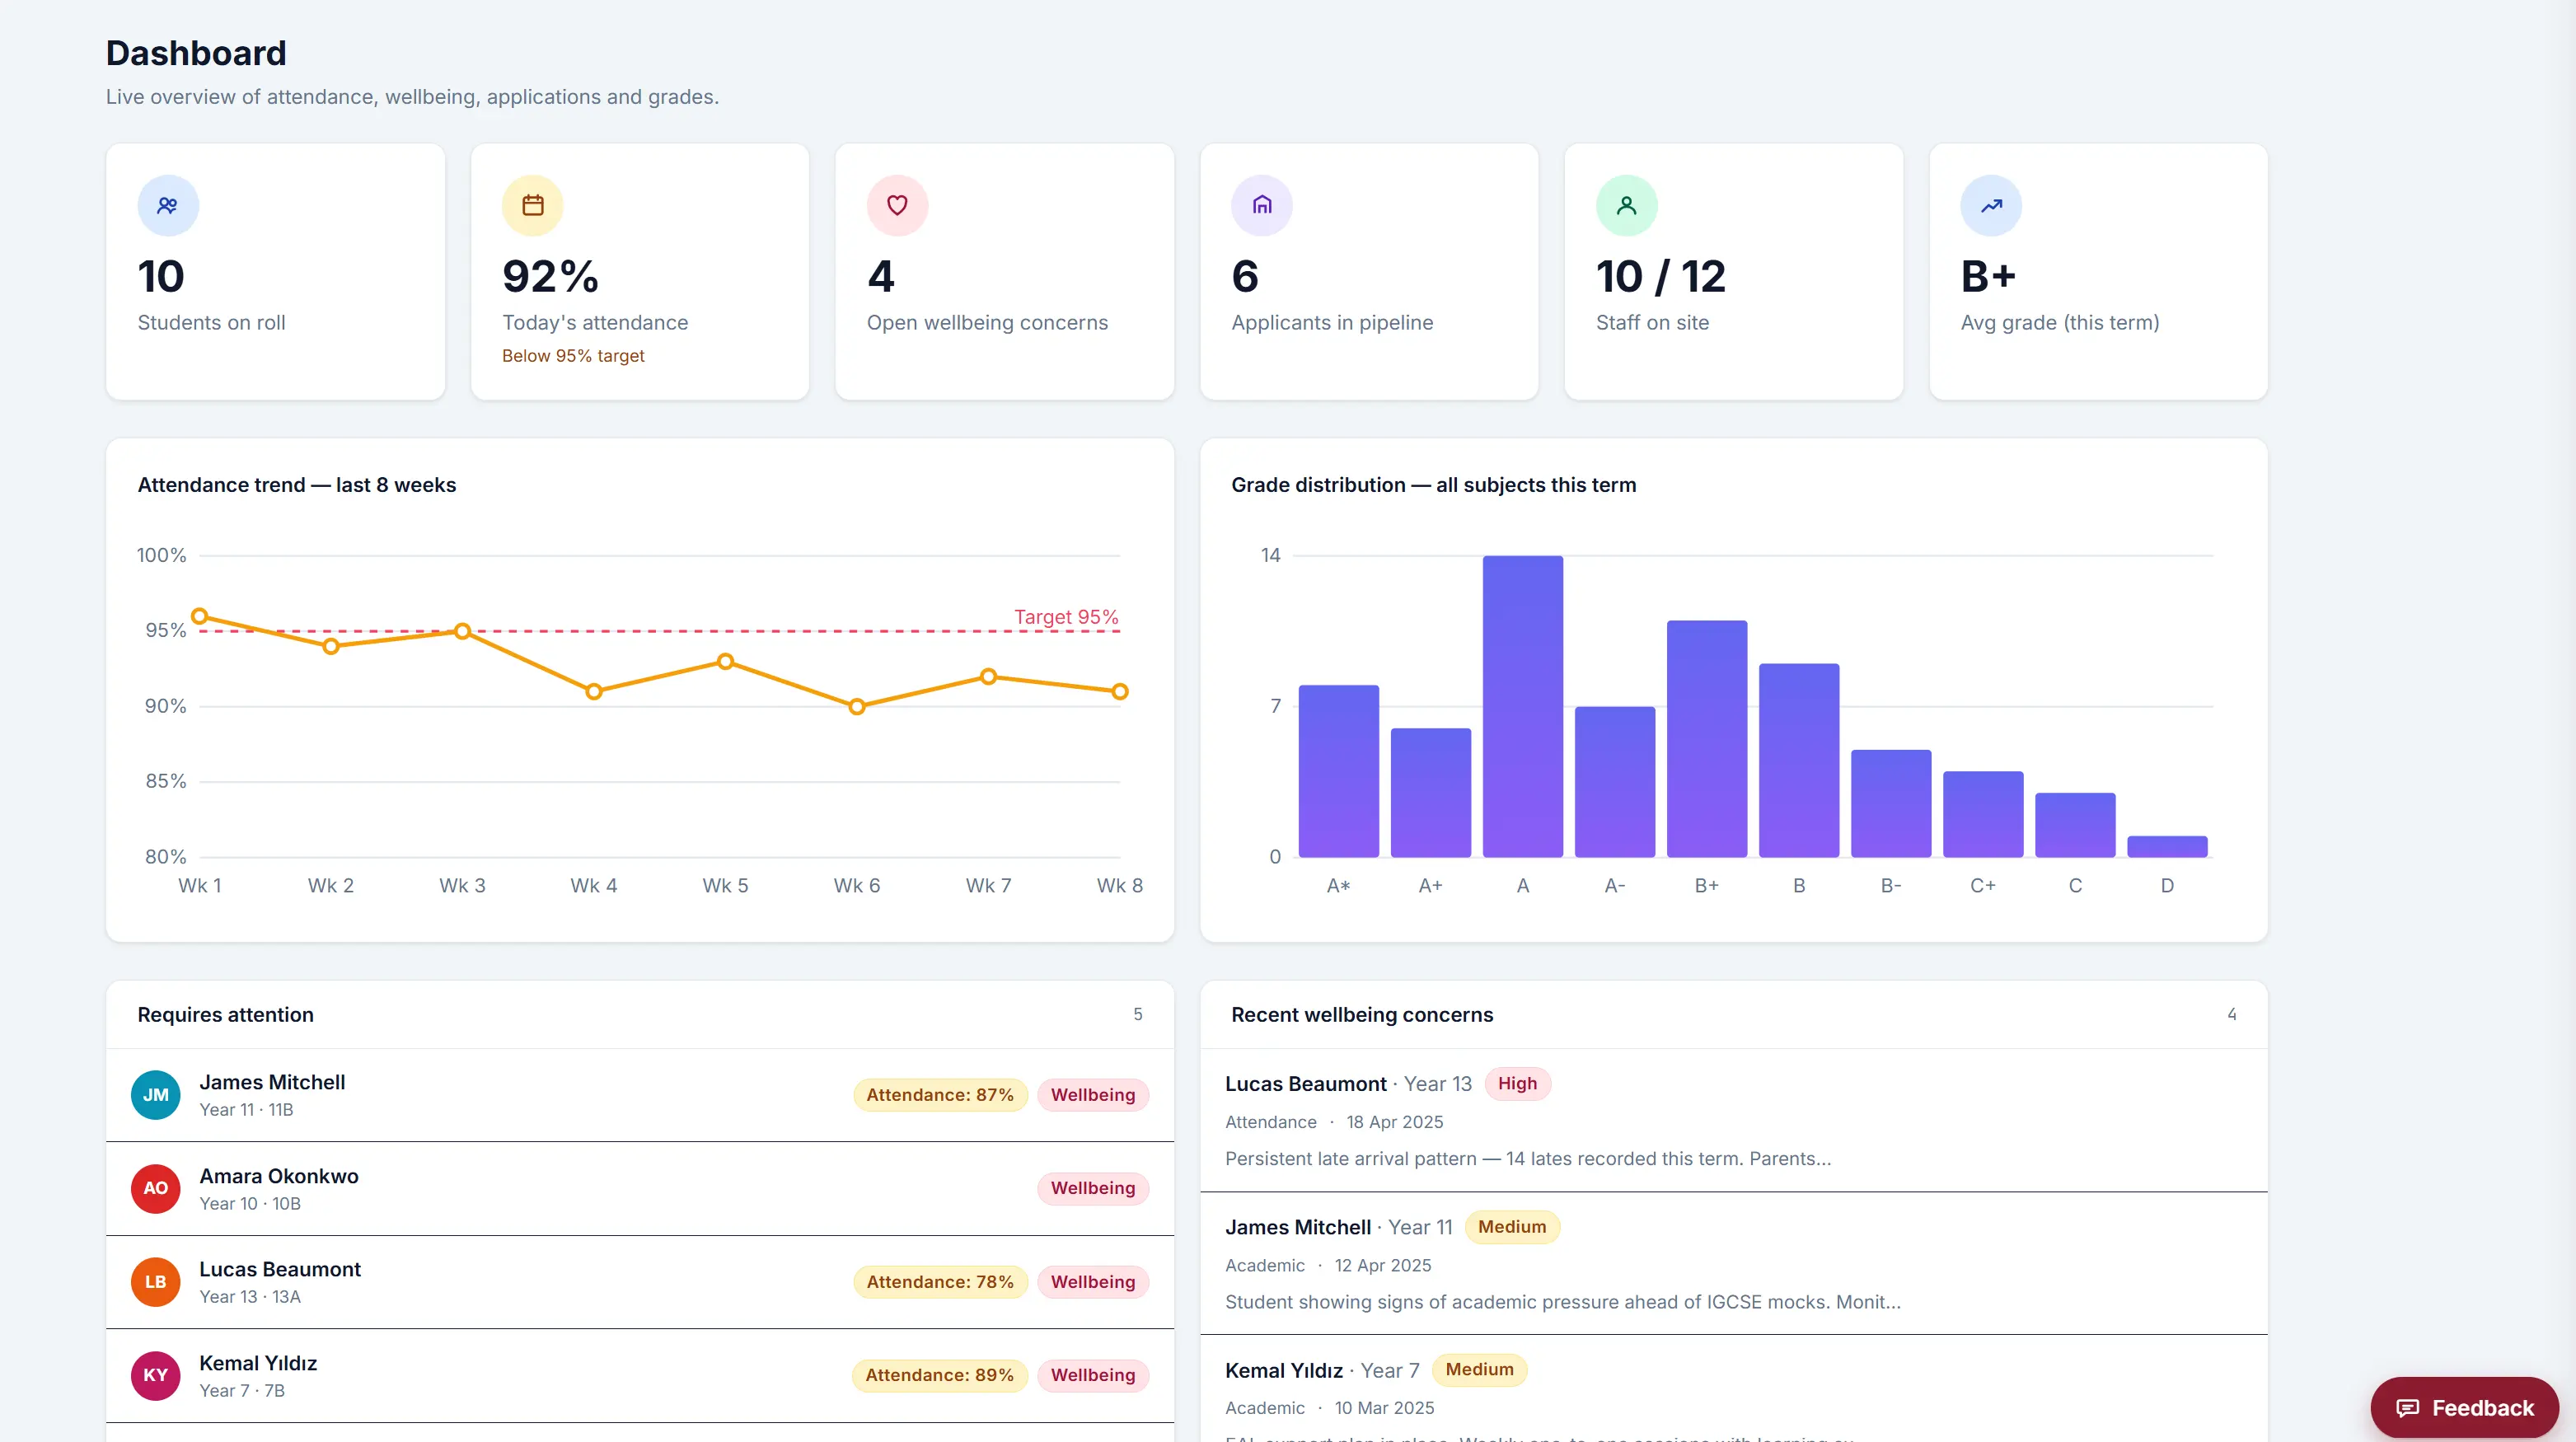2576x1442 pixels.
Task: Click the '12 Apr 2025' concern date
Action: 1383,1265
